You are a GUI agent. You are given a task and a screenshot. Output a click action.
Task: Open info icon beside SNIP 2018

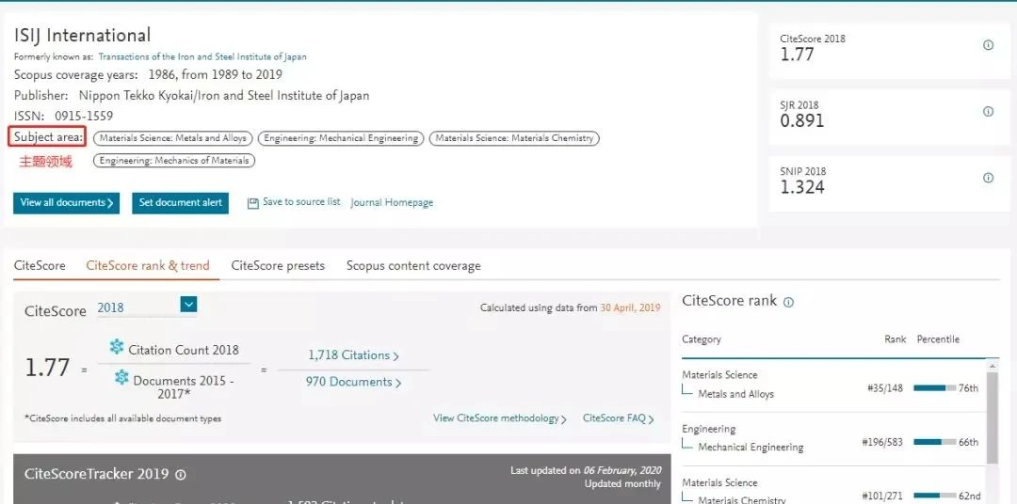click(x=988, y=178)
